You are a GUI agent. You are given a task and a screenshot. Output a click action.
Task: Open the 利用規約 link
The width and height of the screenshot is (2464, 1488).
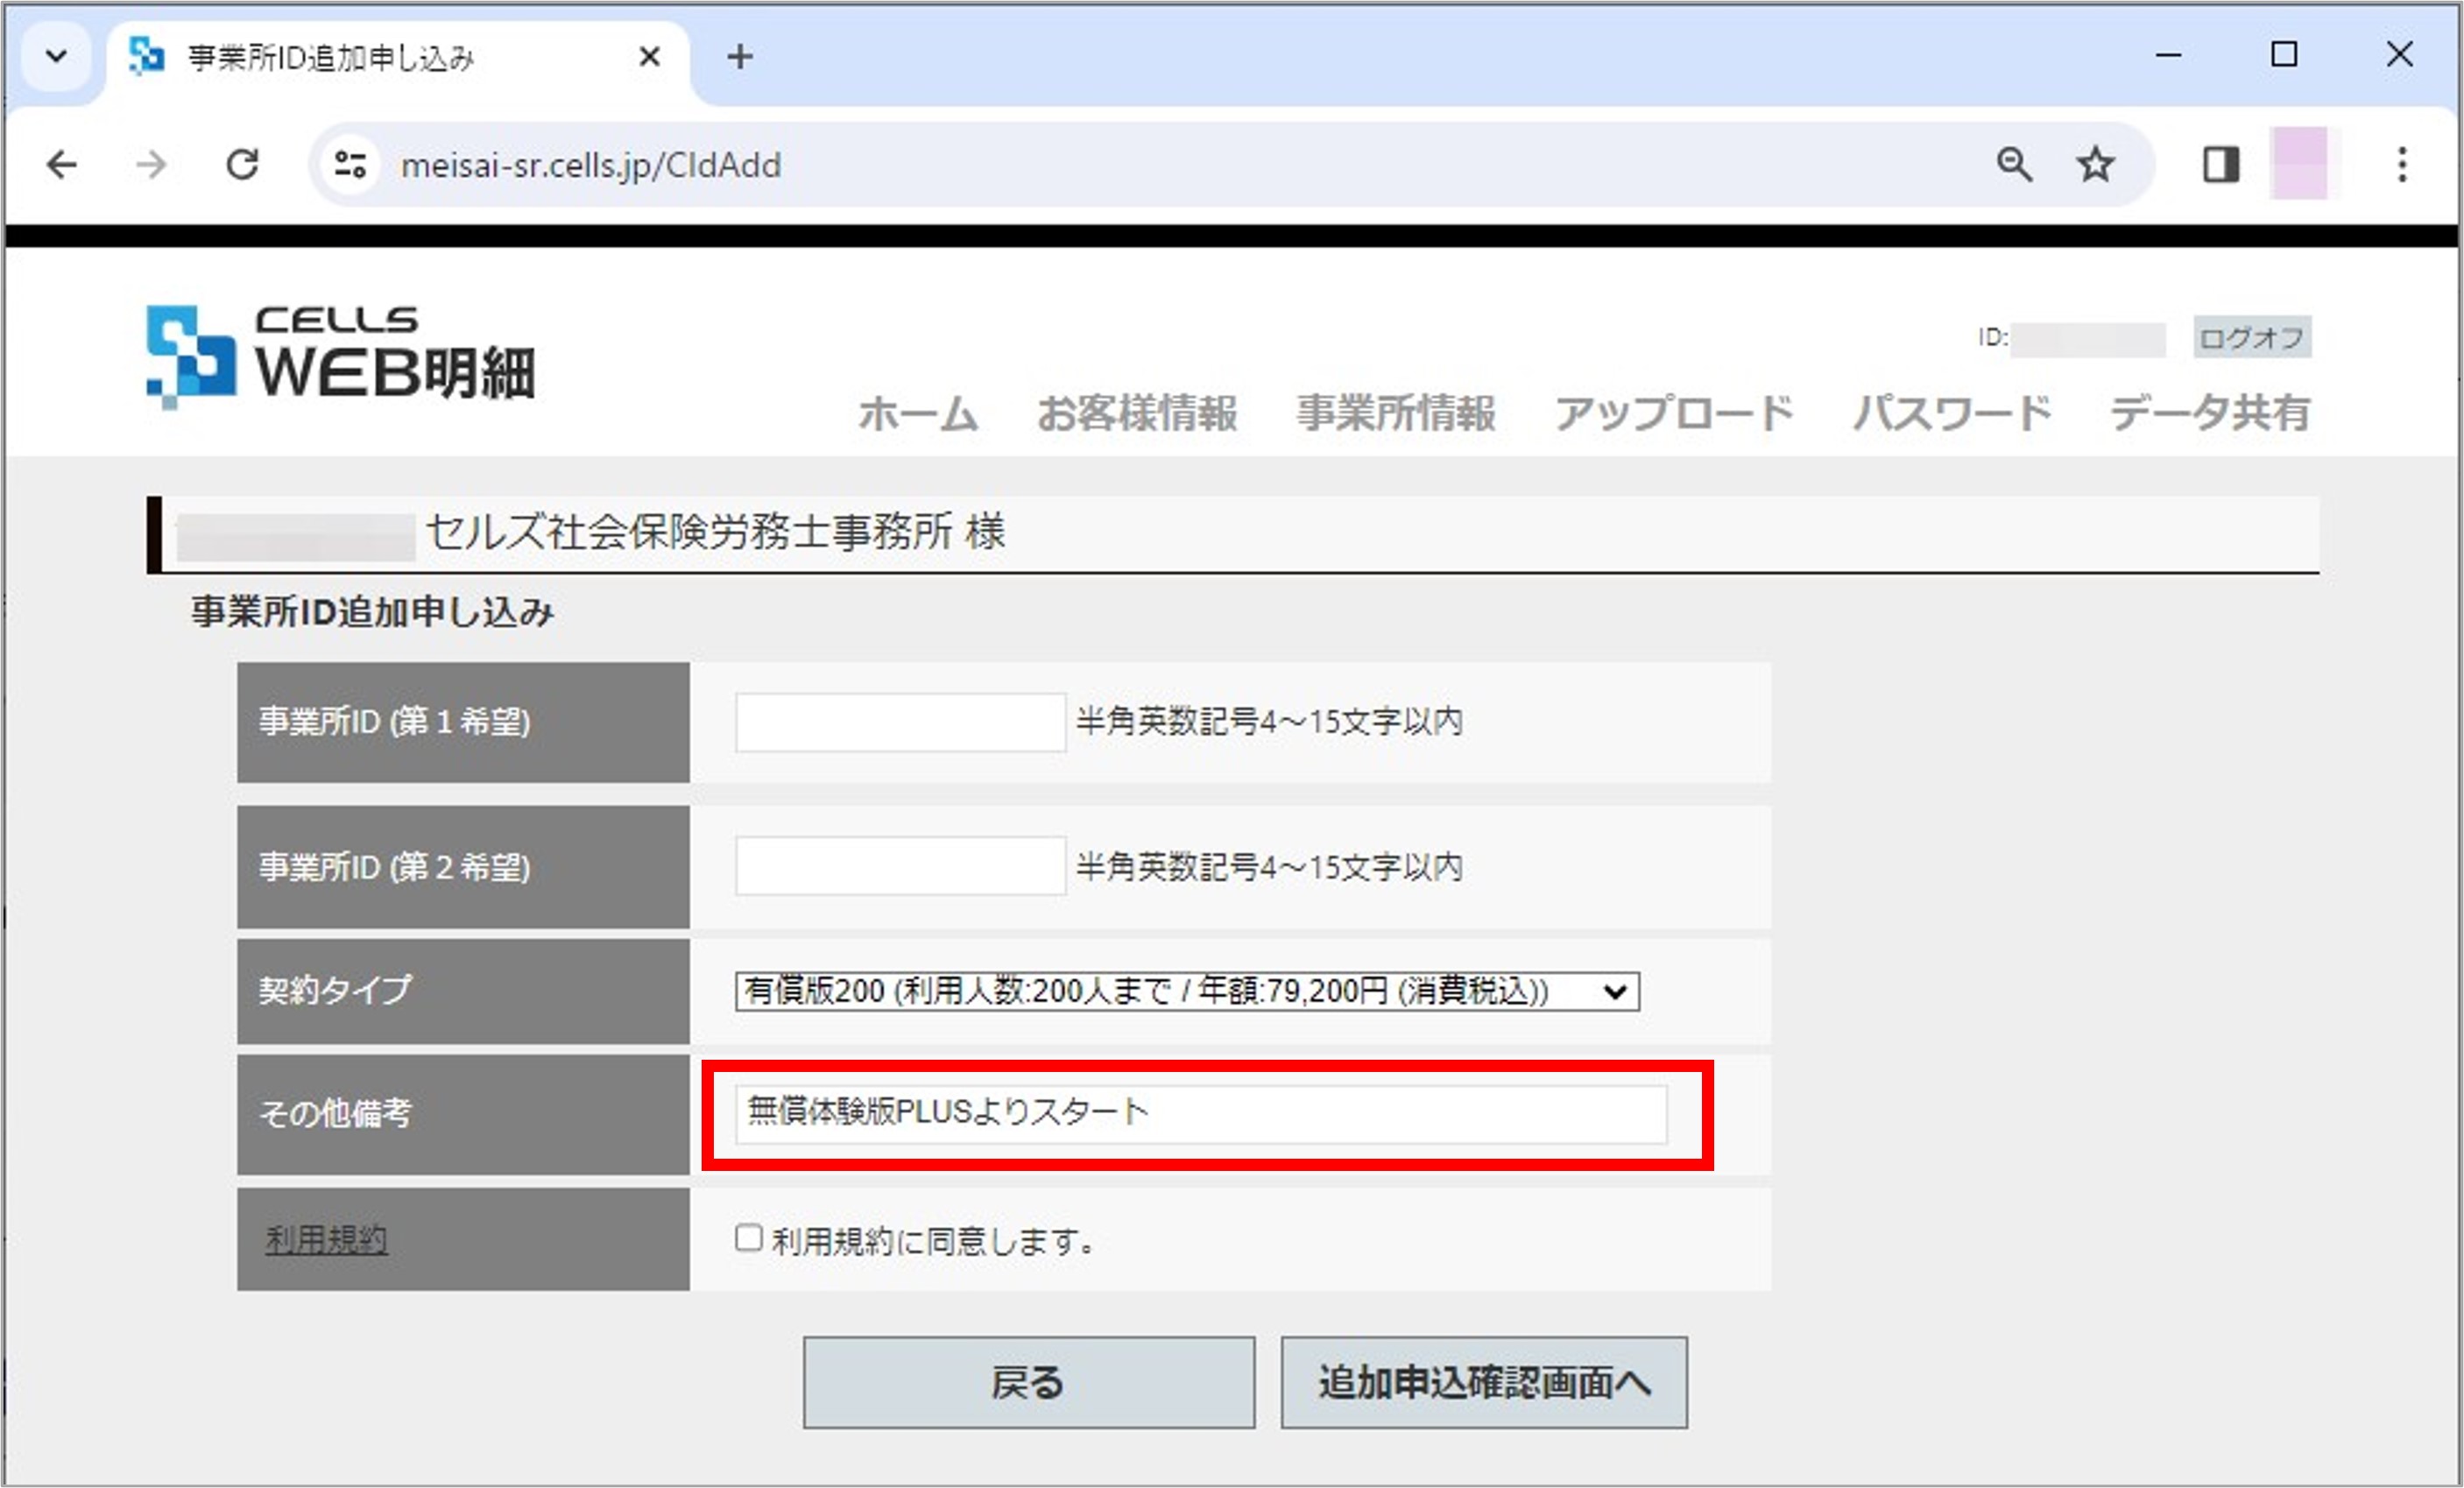326,1240
